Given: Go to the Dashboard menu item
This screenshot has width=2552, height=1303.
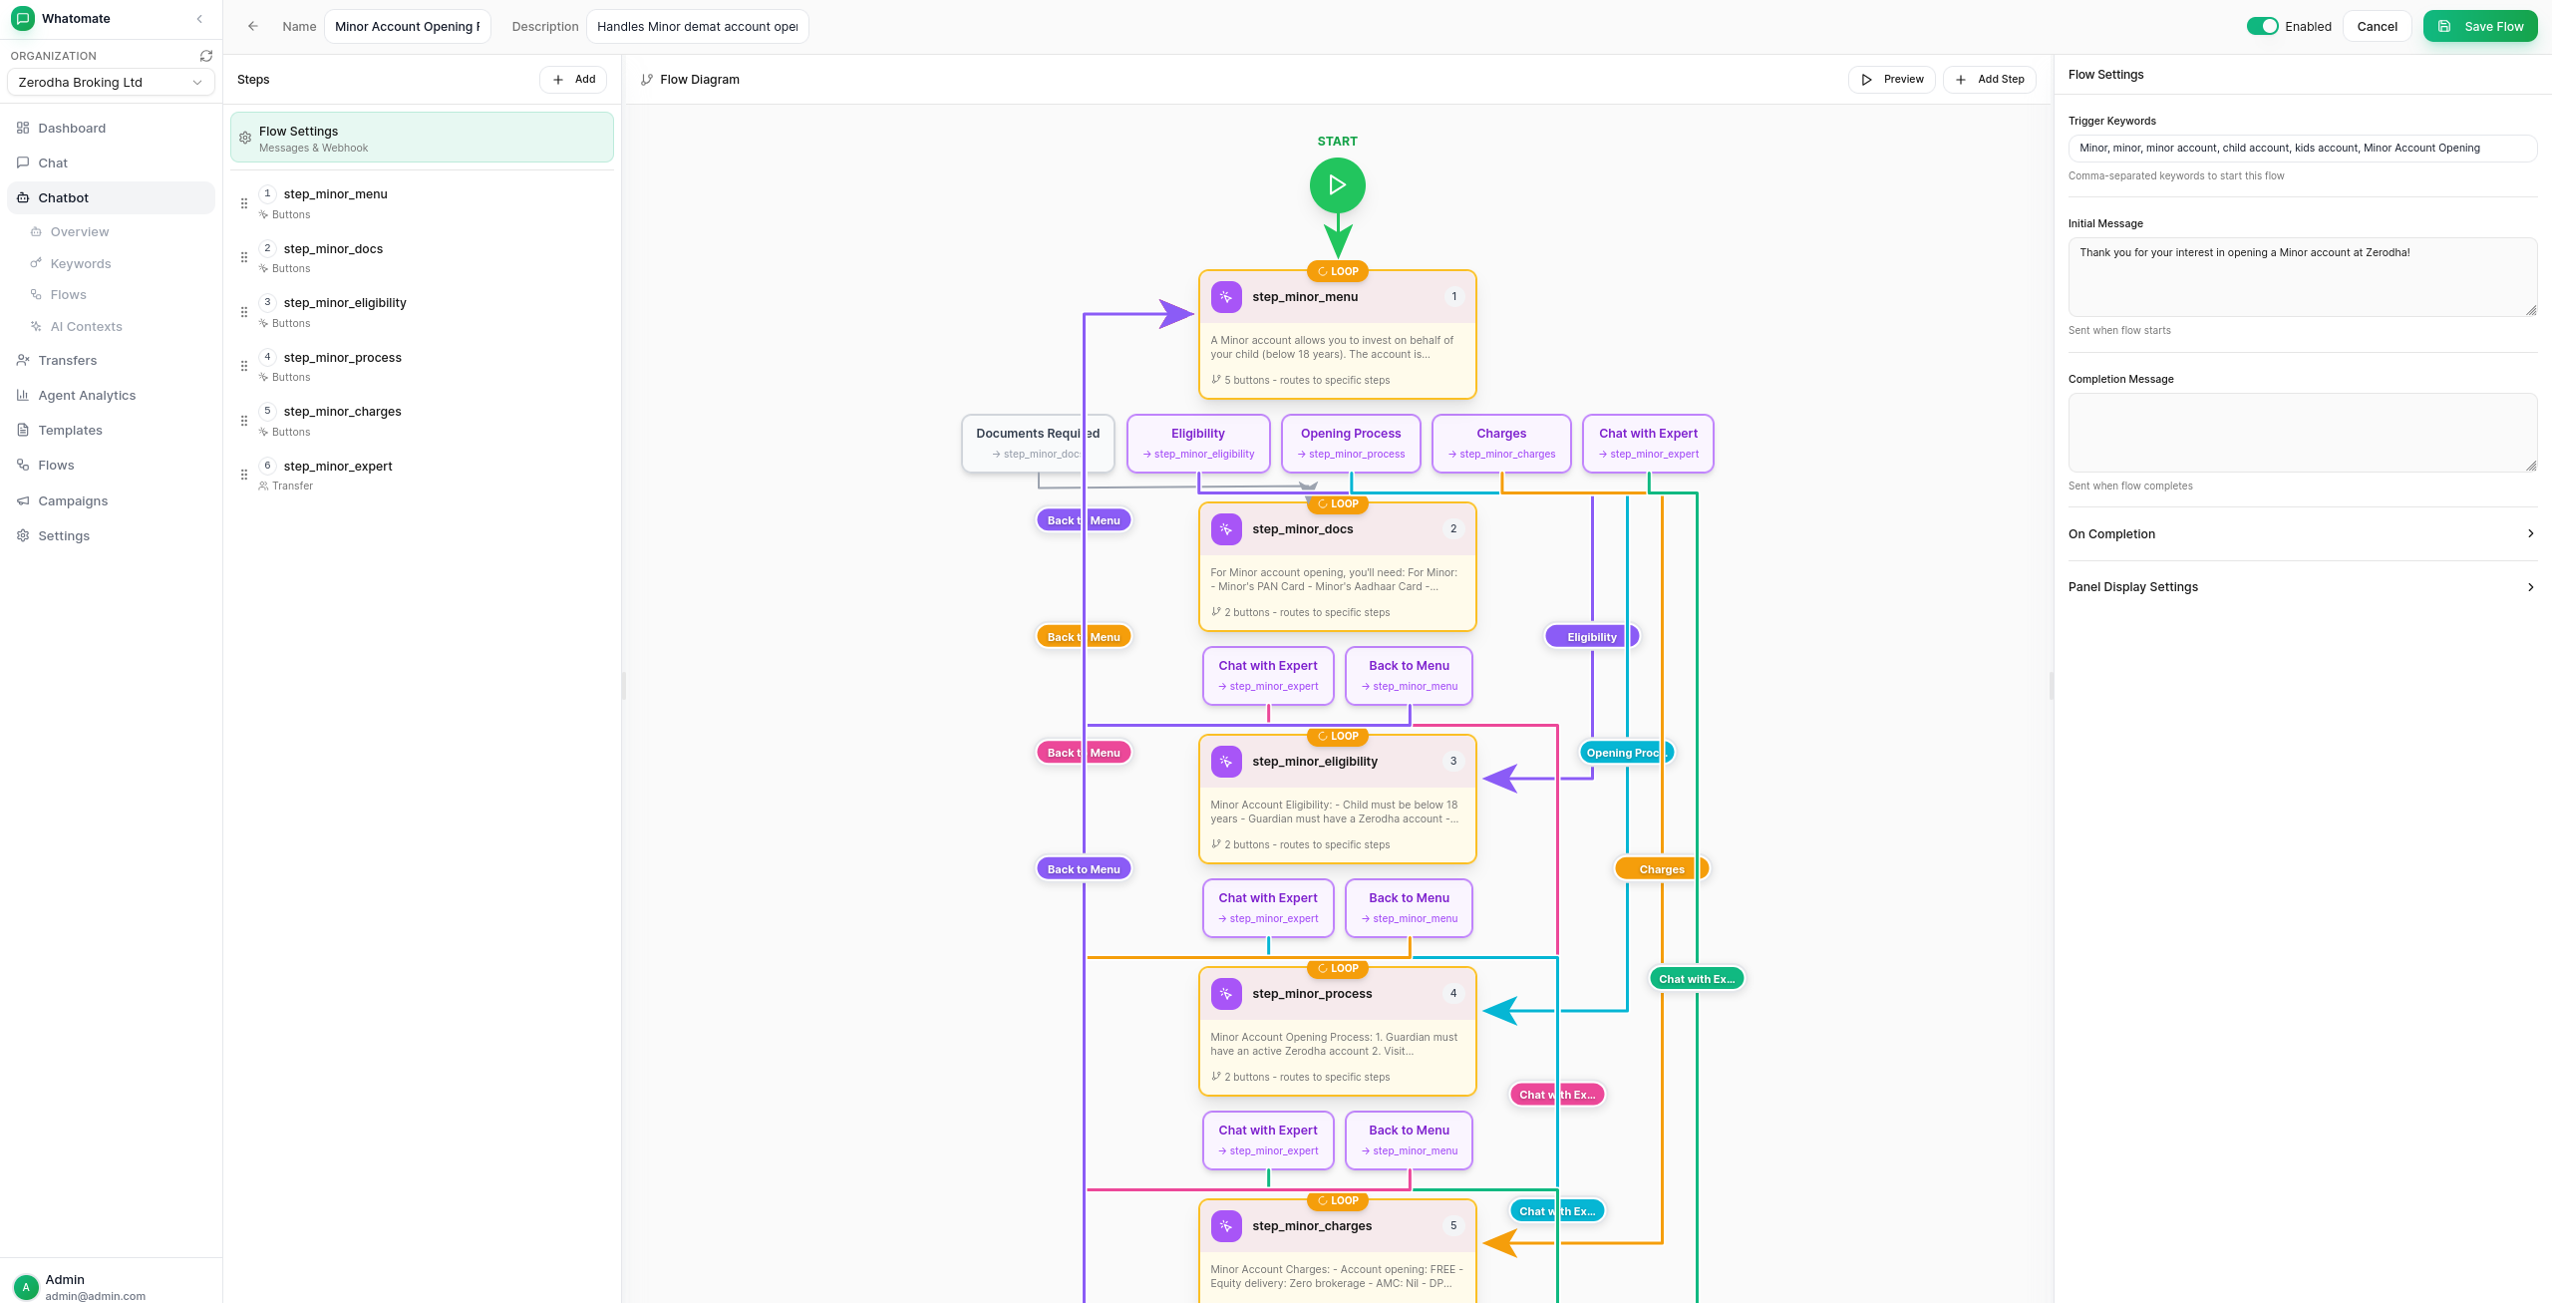Looking at the screenshot, I should pyautogui.click(x=71, y=128).
